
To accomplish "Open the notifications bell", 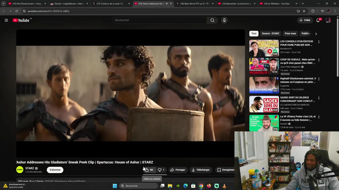I will pos(318,20).
